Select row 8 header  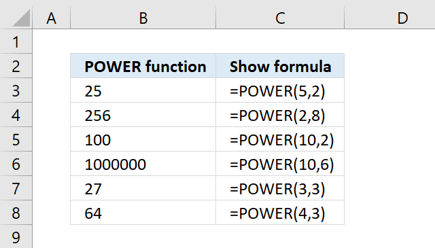point(16,212)
